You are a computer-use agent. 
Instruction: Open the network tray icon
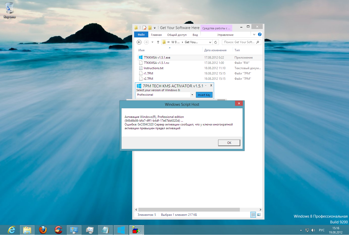coord(307,230)
